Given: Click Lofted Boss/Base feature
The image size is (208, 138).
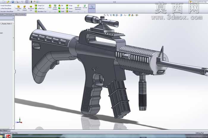Looking at the screenshot, I should (x=6, y=9).
